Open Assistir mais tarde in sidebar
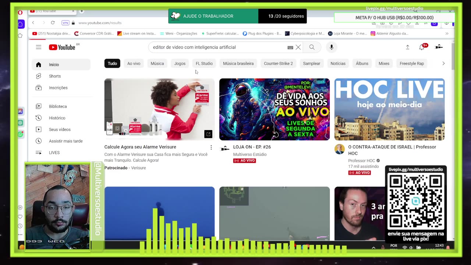Viewport: 471px width, 265px height. (x=61, y=141)
